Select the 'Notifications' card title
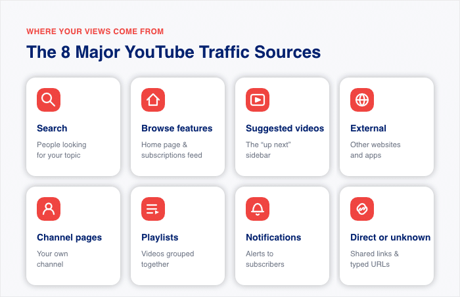The image size is (460, 297). pos(273,237)
